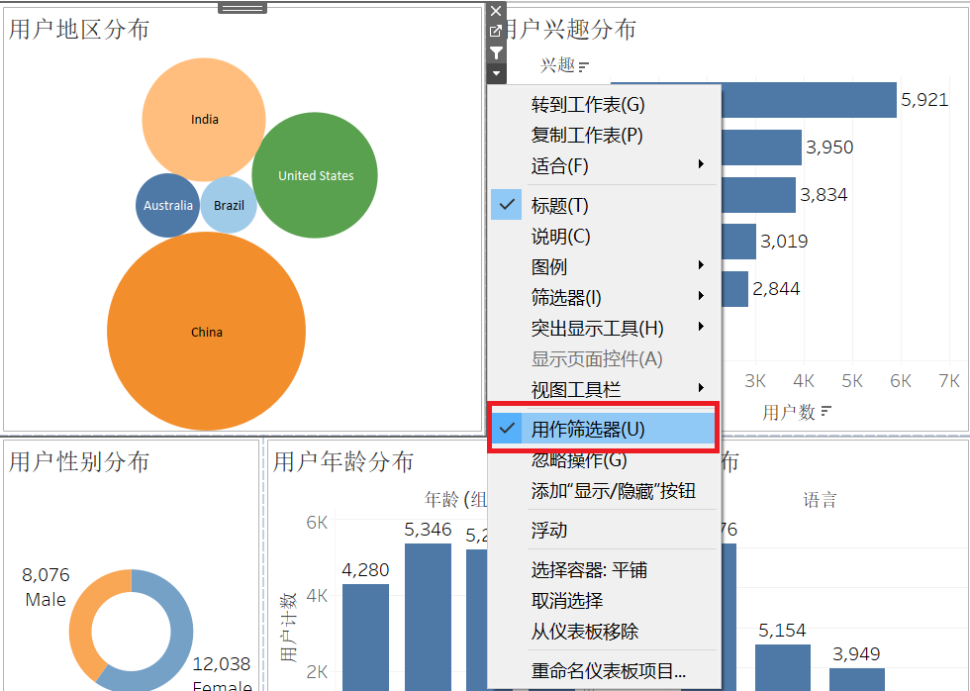Viewport: 970px width, 691px height.
Task: Click the go-to-sheet arrow icon
Action: (496, 31)
